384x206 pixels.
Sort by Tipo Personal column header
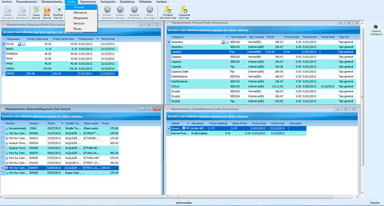pyautogui.click(x=238, y=37)
